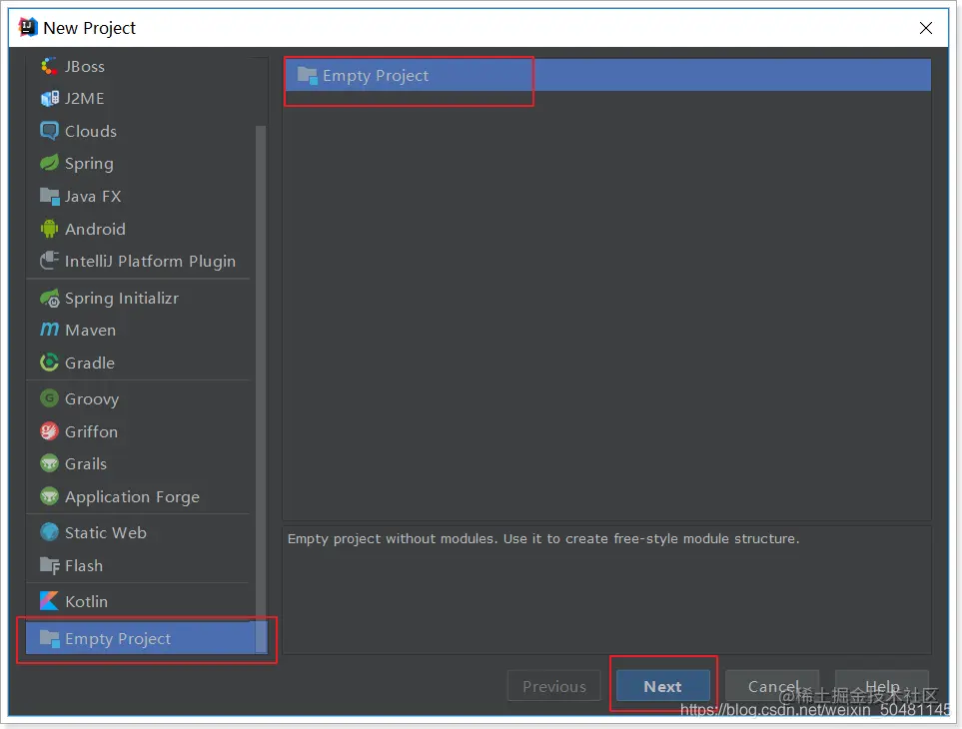Choose Spring project type

[x=140, y=163]
